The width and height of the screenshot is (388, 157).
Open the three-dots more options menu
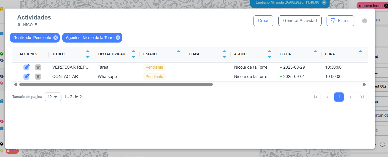coord(365,21)
